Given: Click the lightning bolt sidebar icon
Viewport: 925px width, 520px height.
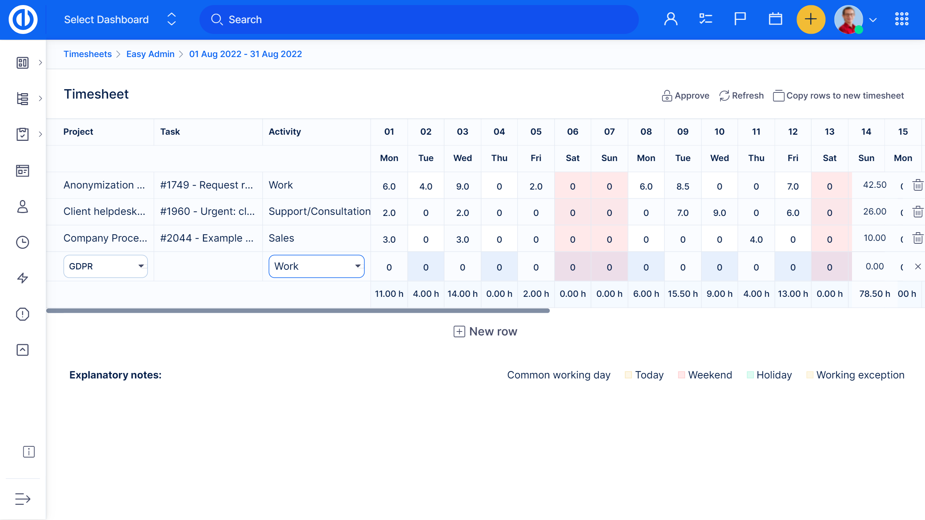Looking at the screenshot, I should pos(22,278).
